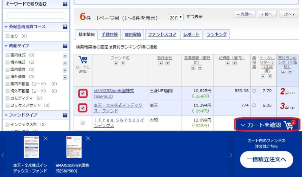Toggle 海外株式 filter checkbox
The height and width of the screenshot is (177, 302).
coord(8,63)
